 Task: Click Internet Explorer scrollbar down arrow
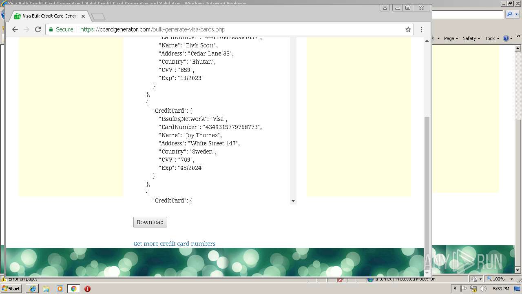click(518, 270)
